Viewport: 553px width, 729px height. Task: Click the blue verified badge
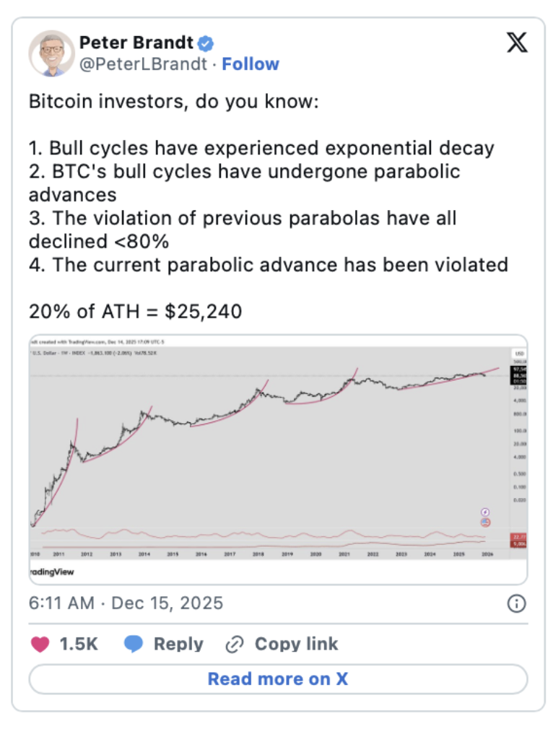point(206,43)
